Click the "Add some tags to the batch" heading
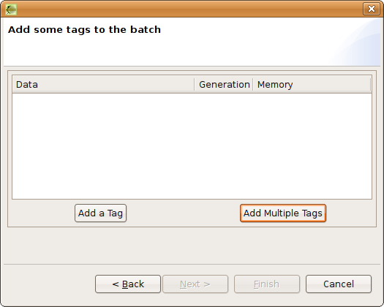384x307 pixels. click(x=85, y=30)
